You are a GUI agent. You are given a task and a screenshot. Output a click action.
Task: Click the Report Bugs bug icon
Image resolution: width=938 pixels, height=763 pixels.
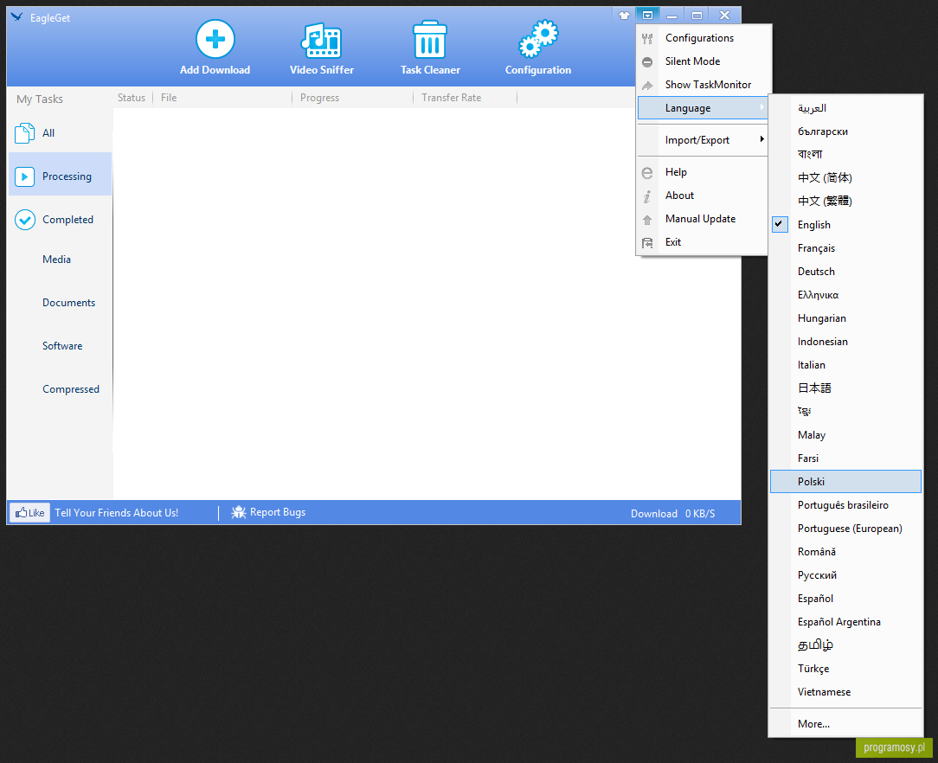(x=239, y=512)
